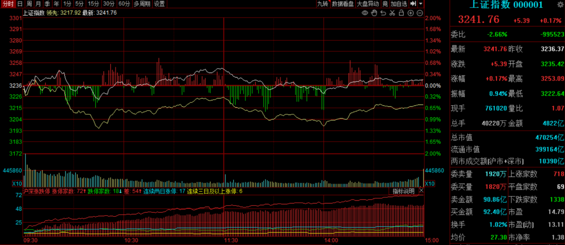Click 平盘家数 value 69

tap(560, 186)
